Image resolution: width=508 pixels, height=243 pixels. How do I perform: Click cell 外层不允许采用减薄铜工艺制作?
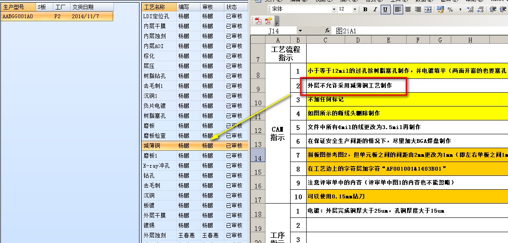coord(350,85)
